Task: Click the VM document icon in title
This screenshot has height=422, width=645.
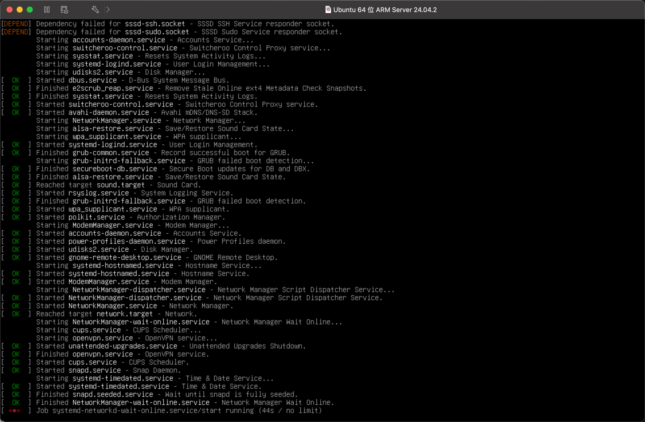Action: [328, 10]
